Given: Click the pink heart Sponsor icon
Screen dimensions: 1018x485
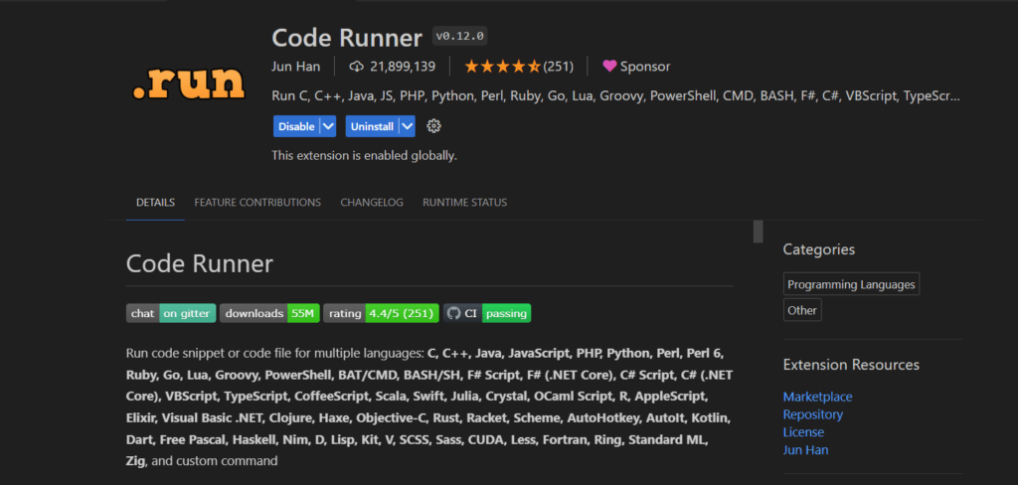Looking at the screenshot, I should 609,67.
